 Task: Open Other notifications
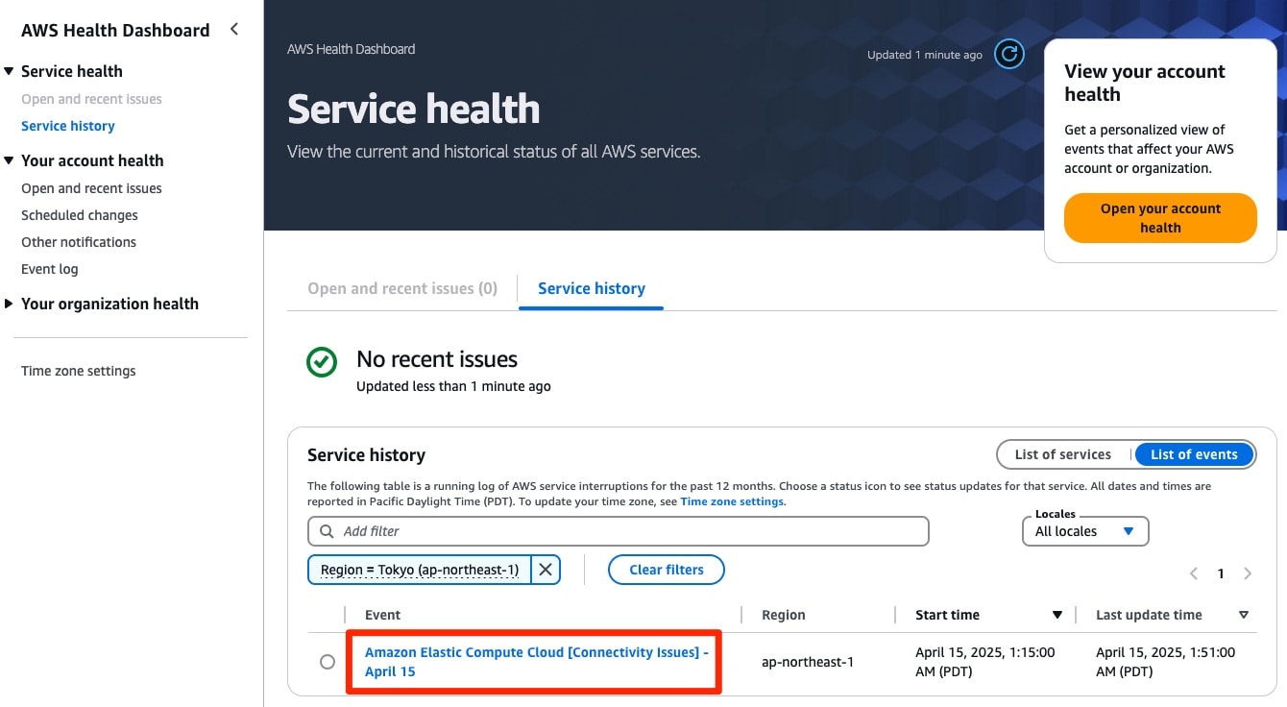pos(79,242)
